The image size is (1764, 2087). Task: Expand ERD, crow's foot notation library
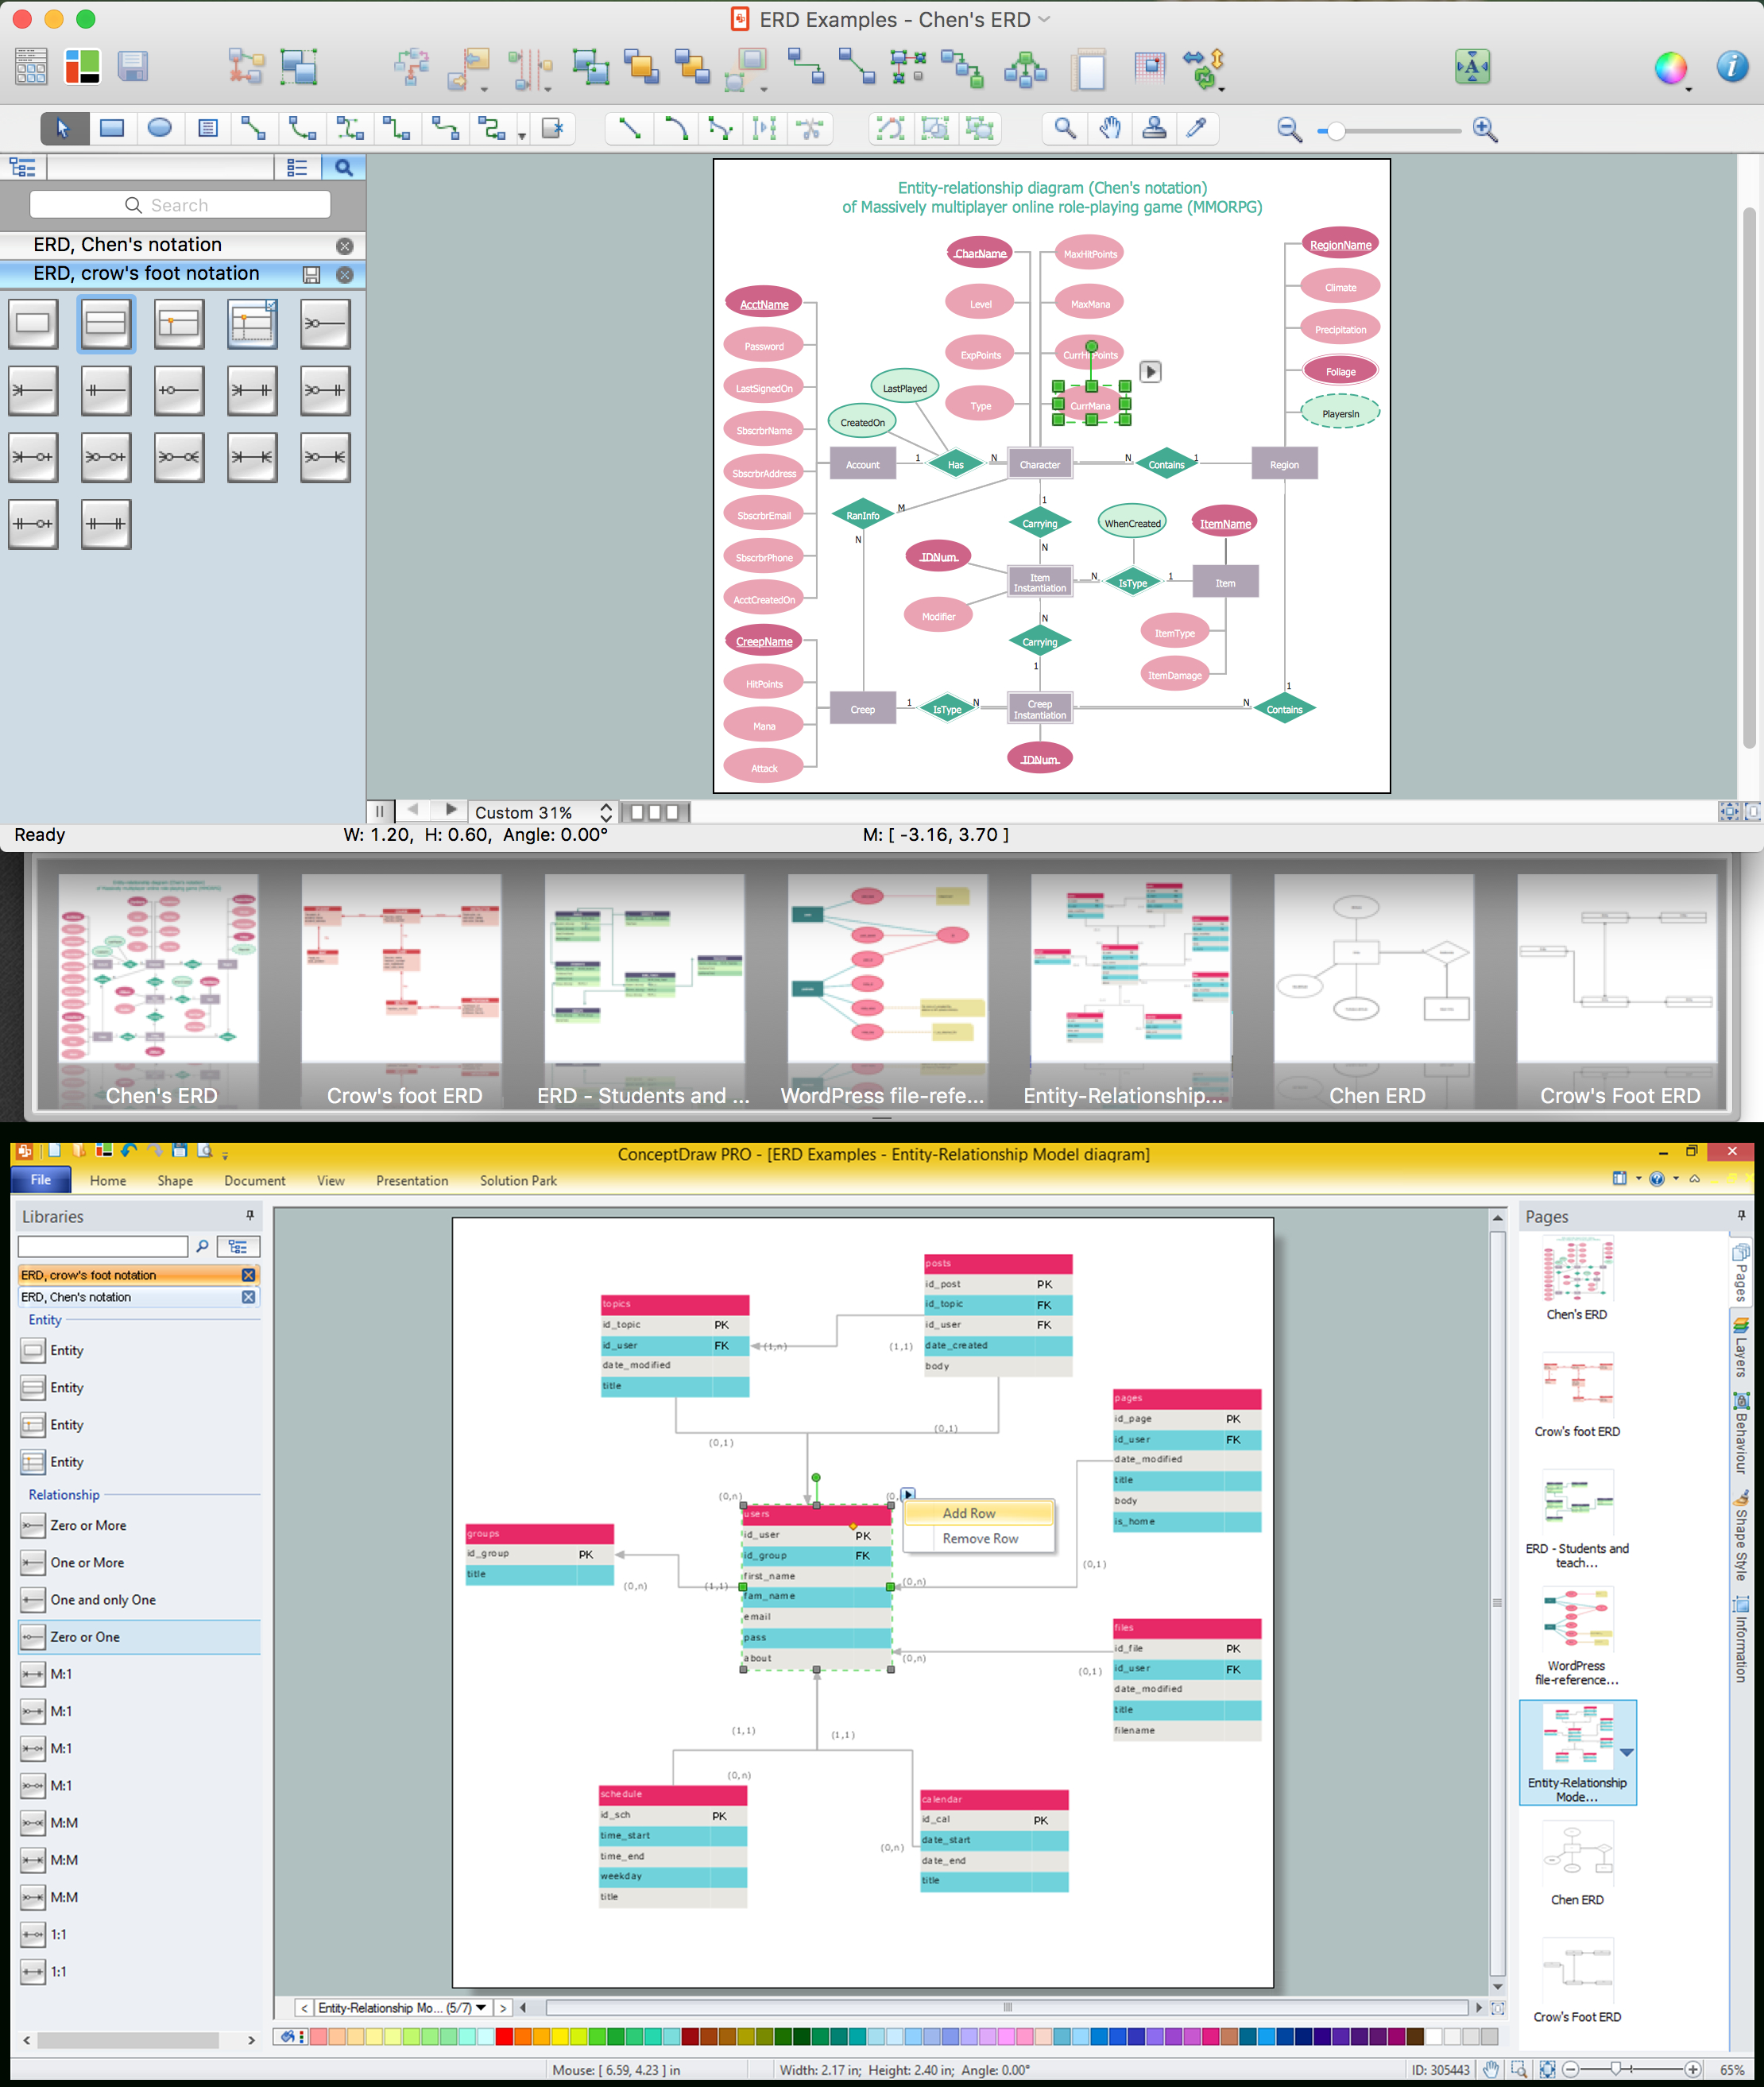click(x=173, y=275)
